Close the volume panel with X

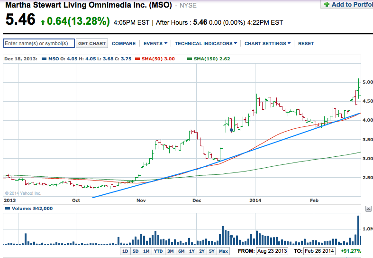pyautogui.click(x=368, y=209)
